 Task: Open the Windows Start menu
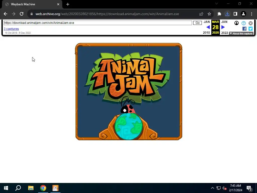tap(6, 188)
